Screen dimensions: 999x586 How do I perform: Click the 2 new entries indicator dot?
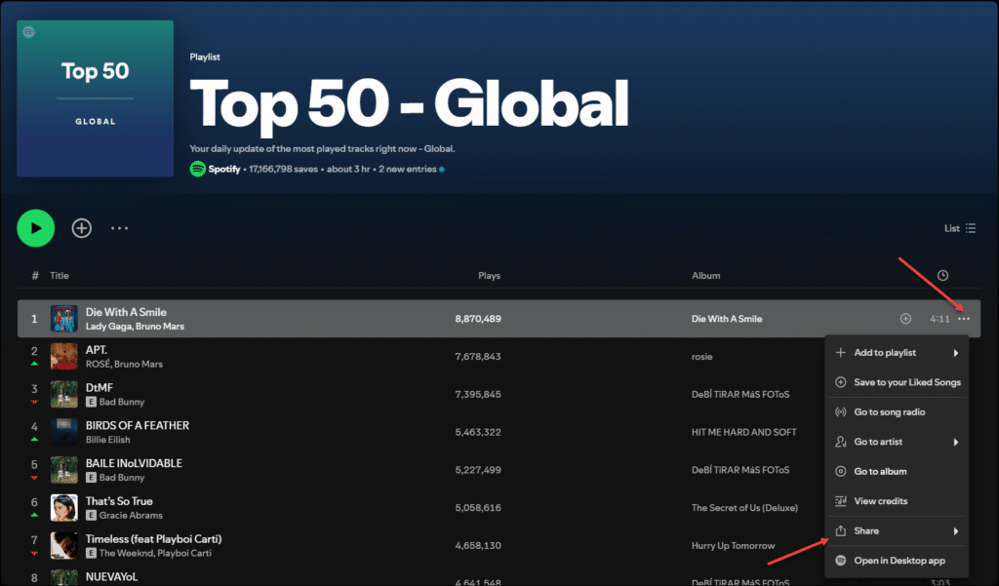[442, 170]
